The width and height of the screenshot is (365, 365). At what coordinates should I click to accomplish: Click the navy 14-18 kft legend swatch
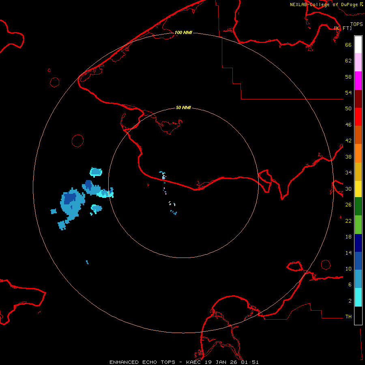[358, 243]
